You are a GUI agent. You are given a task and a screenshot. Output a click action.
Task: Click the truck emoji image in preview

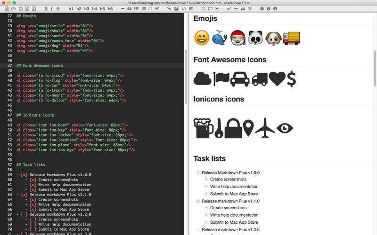click(291, 38)
